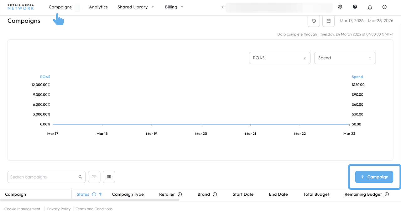Click the Brand column info icon
Image resolution: width=401 pixels, height=211 pixels.
(215, 194)
